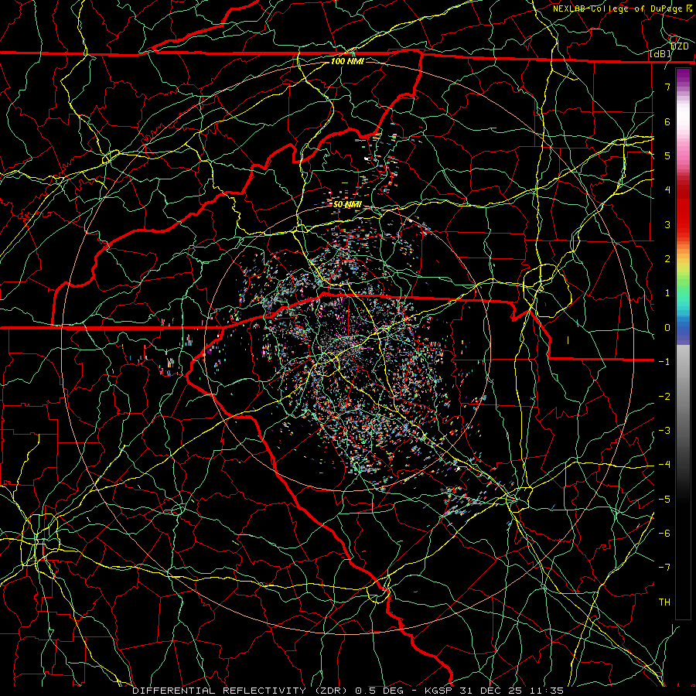The height and width of the screenshot is (696, 696).
Task: Click the 'TH' threshold label on scale
Action: (664, 602)
